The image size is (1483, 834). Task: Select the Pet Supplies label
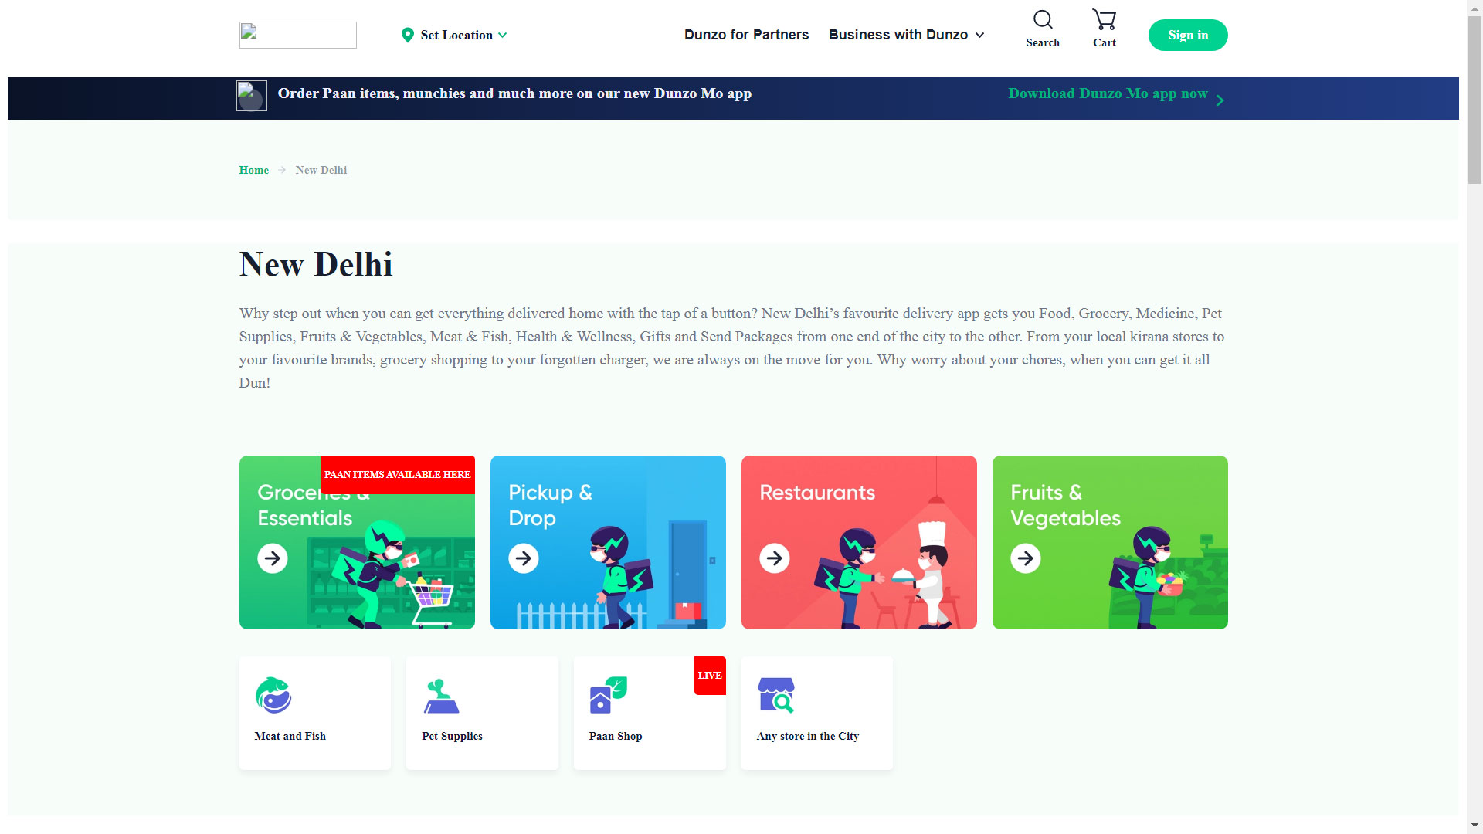[x=452, y=736]
